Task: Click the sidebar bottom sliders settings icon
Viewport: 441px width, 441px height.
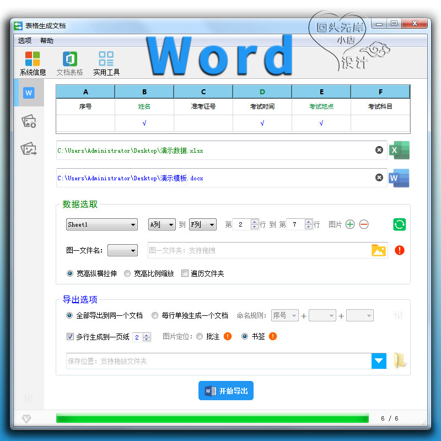Action: pyautogui.click(x=29, y=398)
